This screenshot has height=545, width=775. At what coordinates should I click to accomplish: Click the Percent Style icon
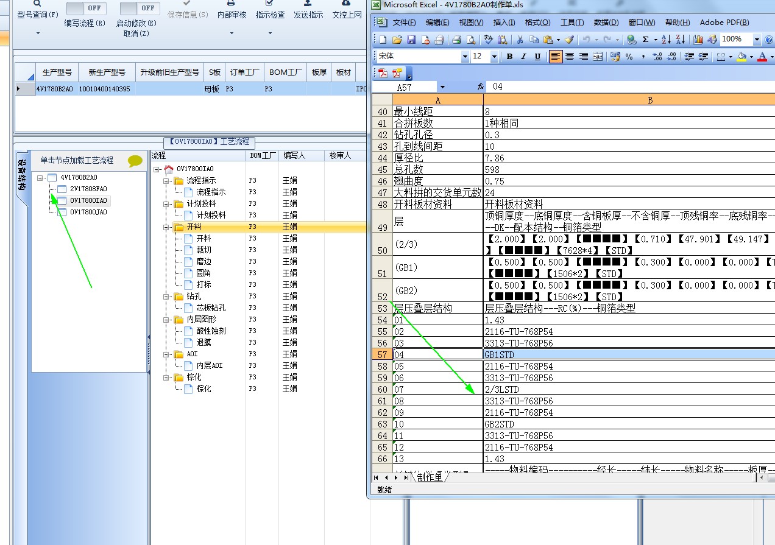[629, 57]
